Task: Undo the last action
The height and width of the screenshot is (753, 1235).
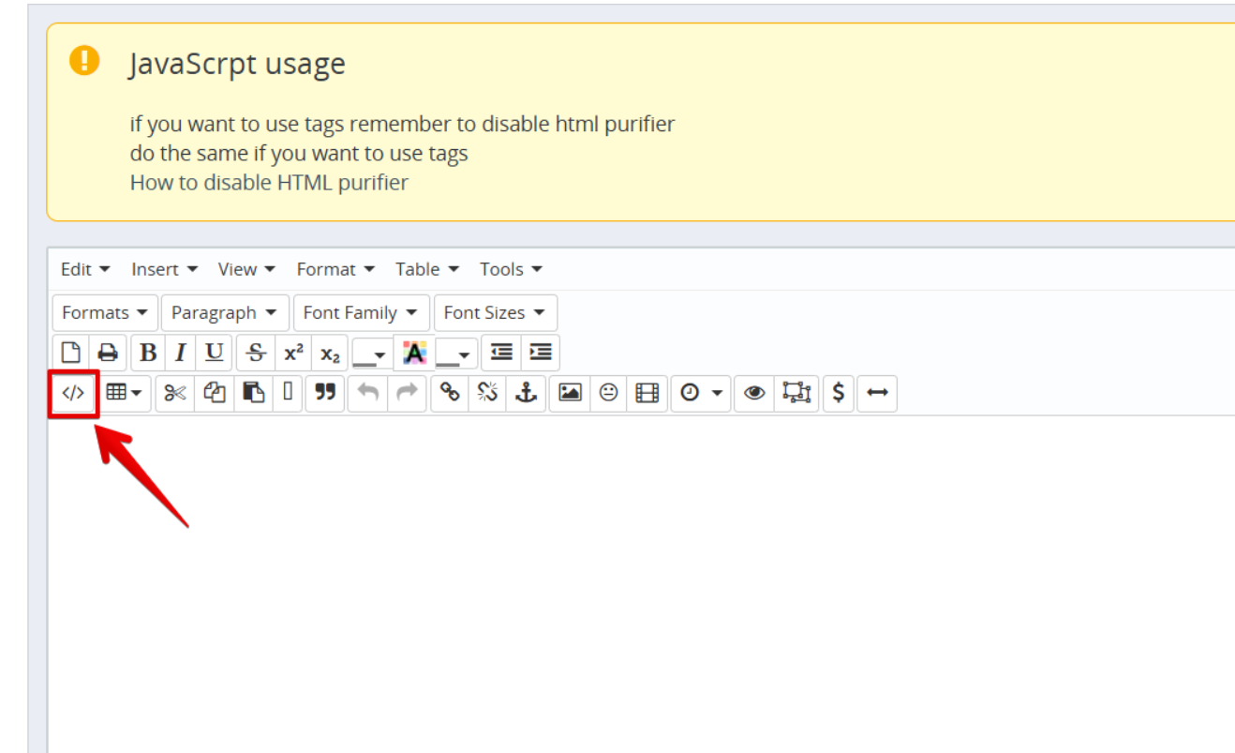Action: tap(368, 393)
